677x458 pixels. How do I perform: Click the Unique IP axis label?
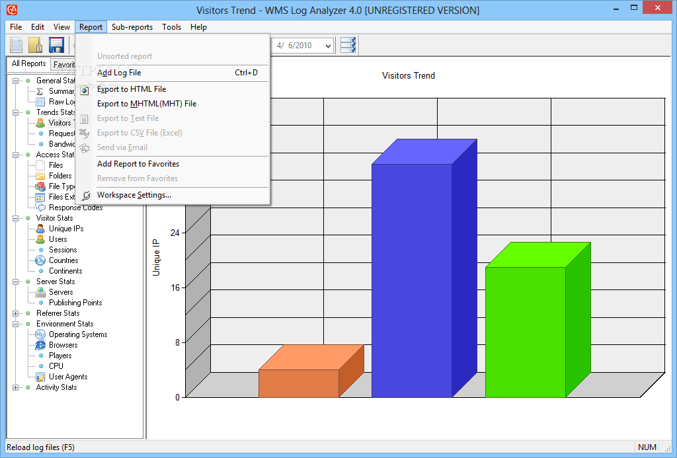[156, 258]
